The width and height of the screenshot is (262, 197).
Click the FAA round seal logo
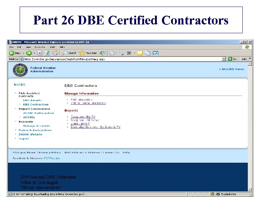[20, 70]
